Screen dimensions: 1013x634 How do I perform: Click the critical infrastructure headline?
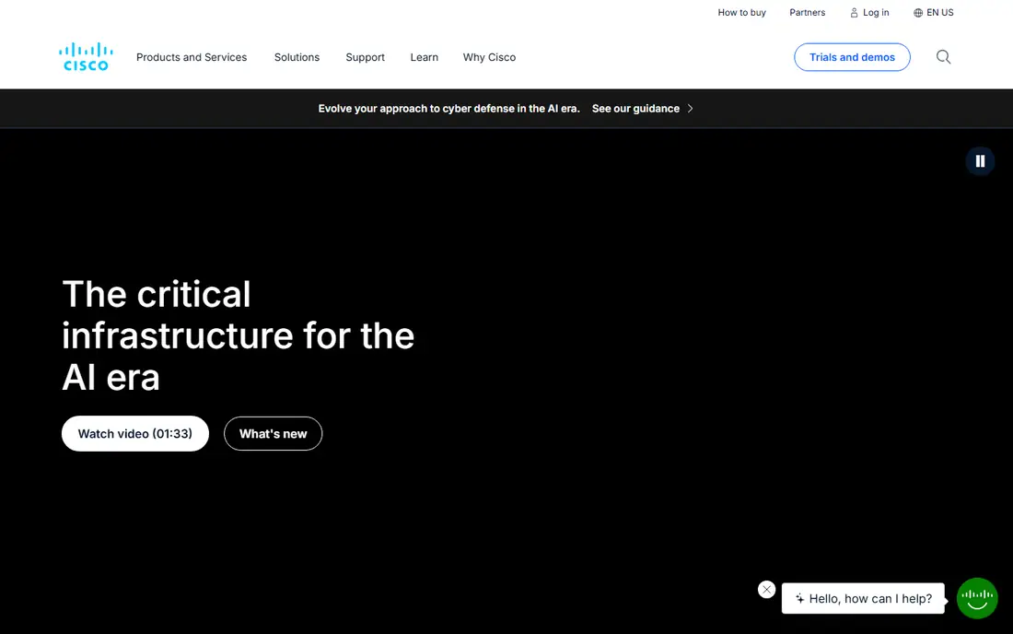pyautogui.click(x=238, y=335)
